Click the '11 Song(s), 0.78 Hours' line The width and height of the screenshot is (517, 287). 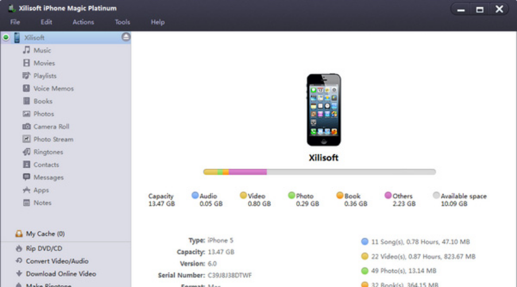tap(420, 242)
